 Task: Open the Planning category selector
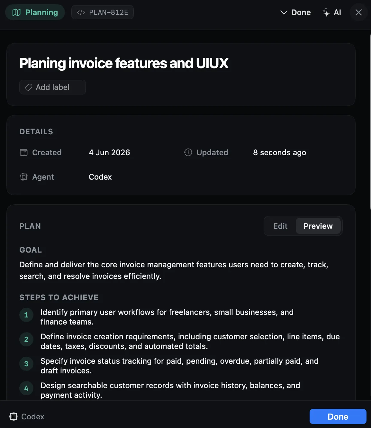point(35,12)
